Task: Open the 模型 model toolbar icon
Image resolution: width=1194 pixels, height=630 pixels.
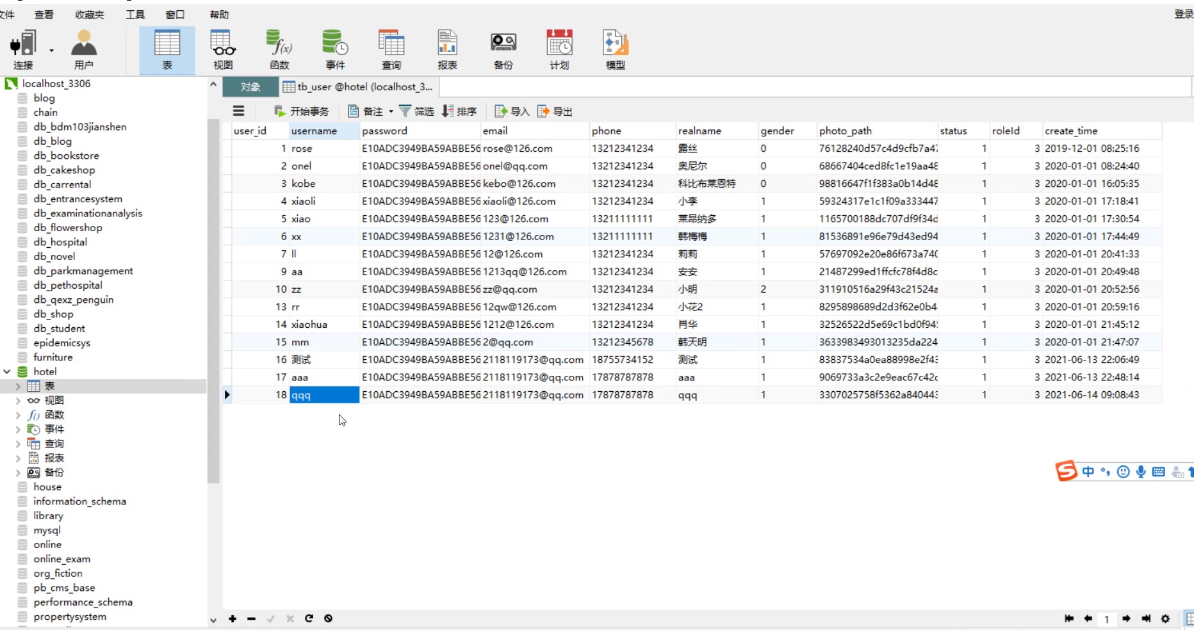Action: point(616,50)
